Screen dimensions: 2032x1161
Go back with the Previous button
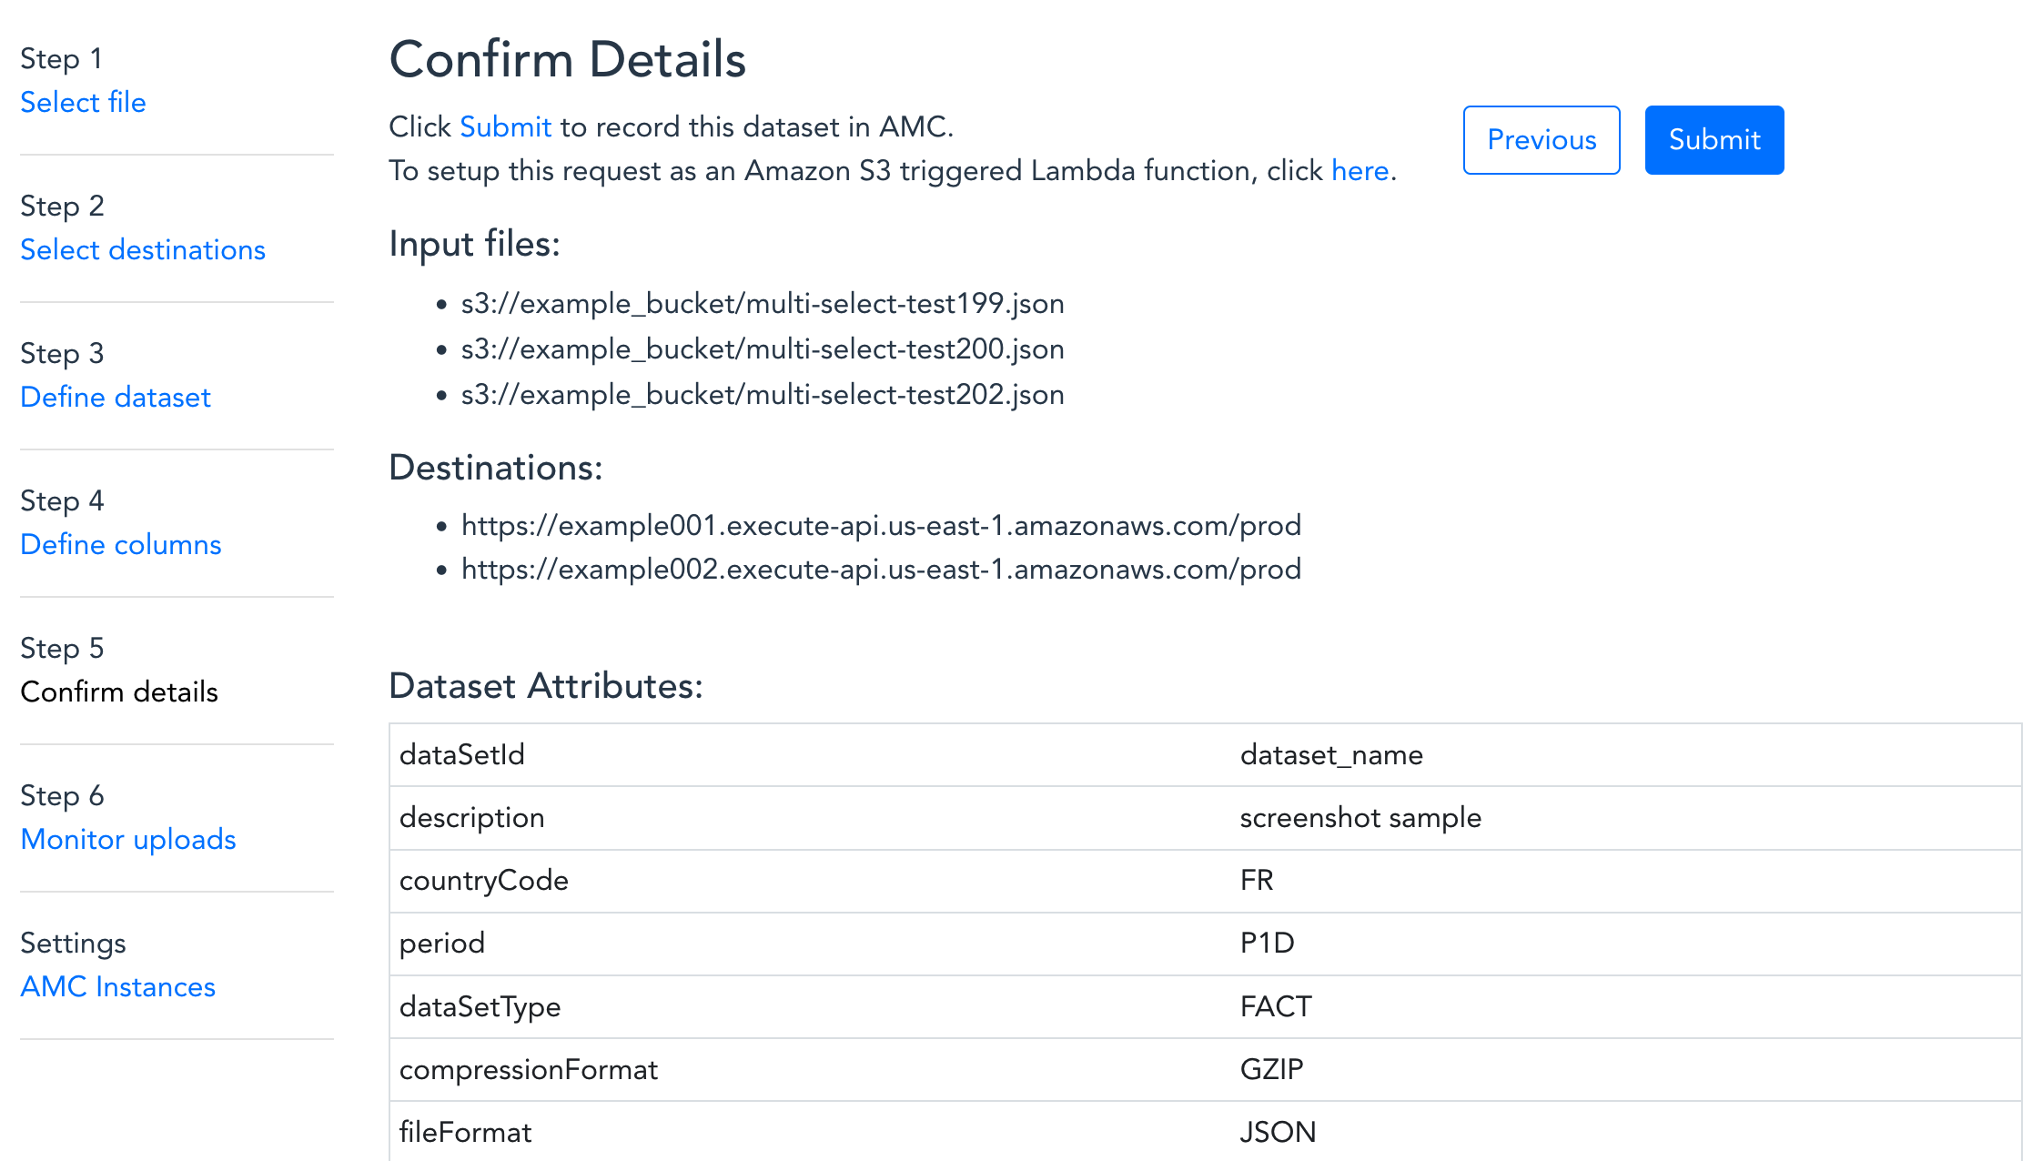point(1542,140)
